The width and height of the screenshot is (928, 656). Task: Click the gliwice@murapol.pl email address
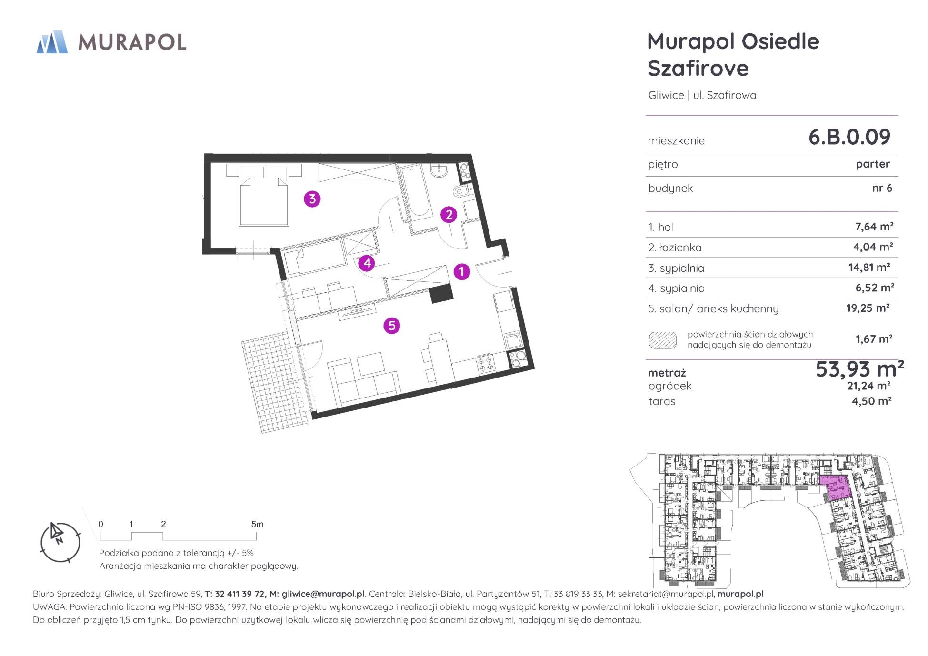323,594
